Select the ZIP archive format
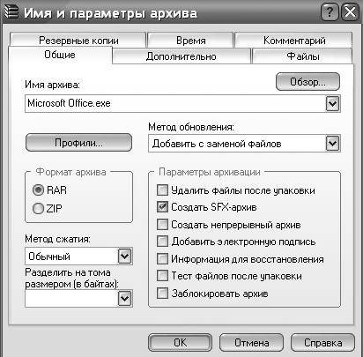 tap(38, 208)
